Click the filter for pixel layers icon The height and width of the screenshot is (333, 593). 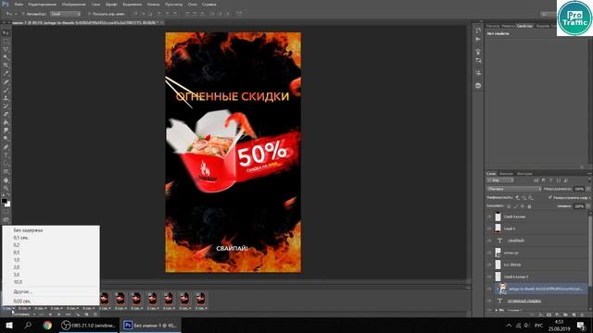(x=536, y=180)
